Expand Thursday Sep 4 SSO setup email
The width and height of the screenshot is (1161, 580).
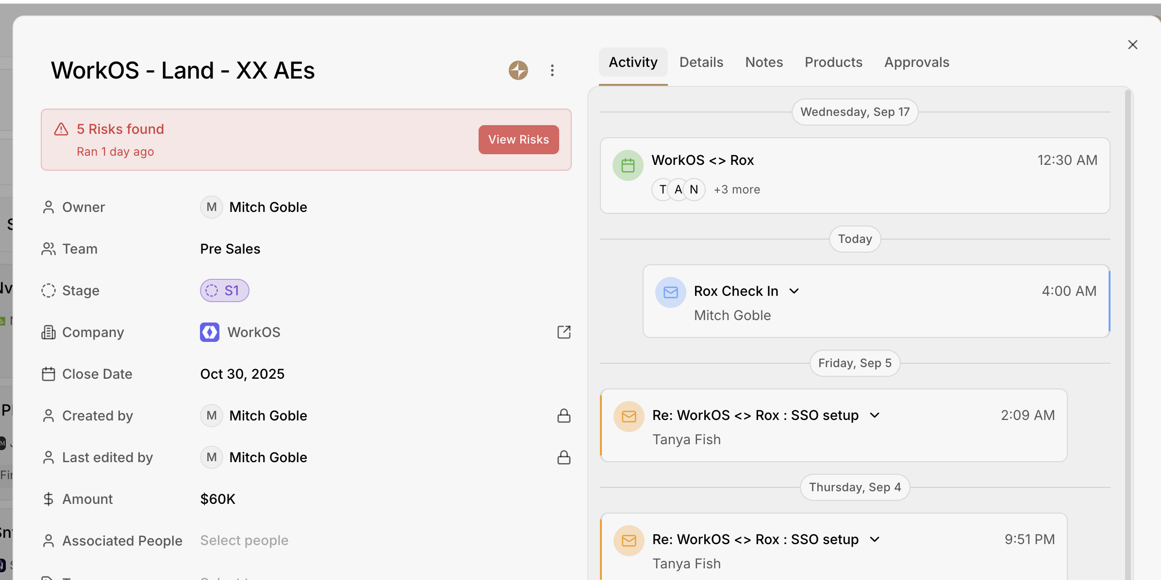pyautogui.click(x=875, y=539)
